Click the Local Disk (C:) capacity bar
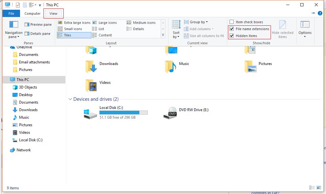The width and height of the screenshot is (326, 194). [123, 112]
